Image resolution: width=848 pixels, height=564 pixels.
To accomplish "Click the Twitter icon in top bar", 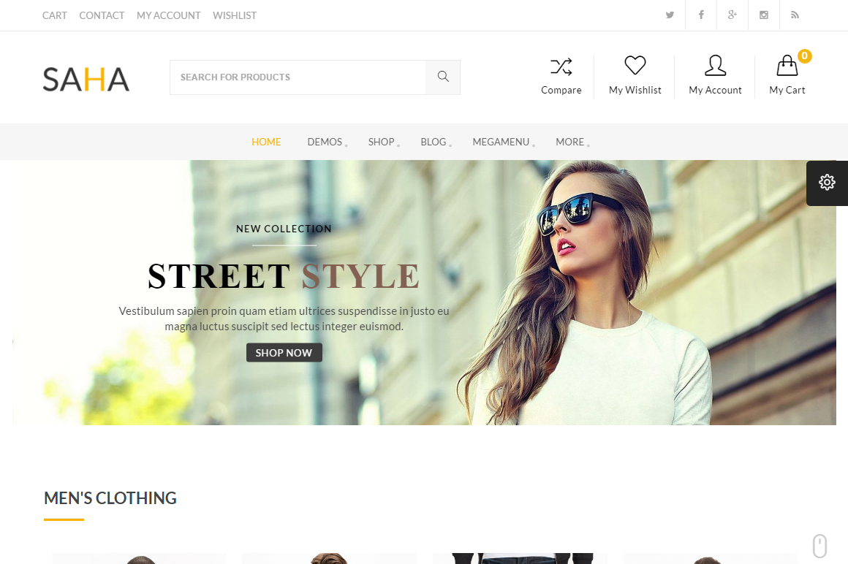I will pos(670,15).
